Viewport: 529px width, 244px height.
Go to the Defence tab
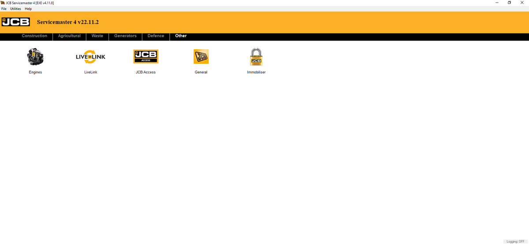click(156, 36)
